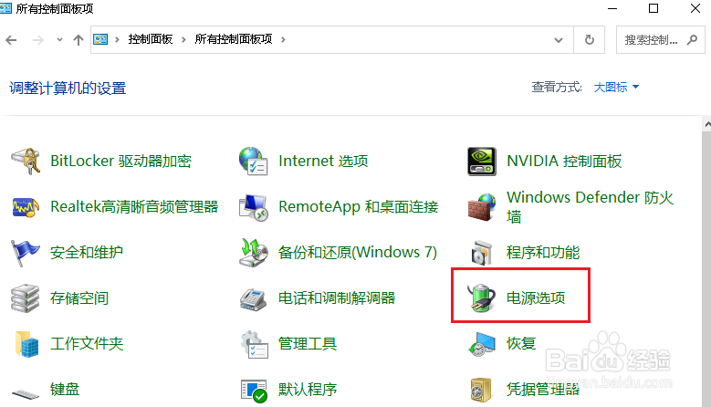The image size is (711, 407).
Task: Open the RemoteApp 和桌面连接 icon
Action: (254, 207)
